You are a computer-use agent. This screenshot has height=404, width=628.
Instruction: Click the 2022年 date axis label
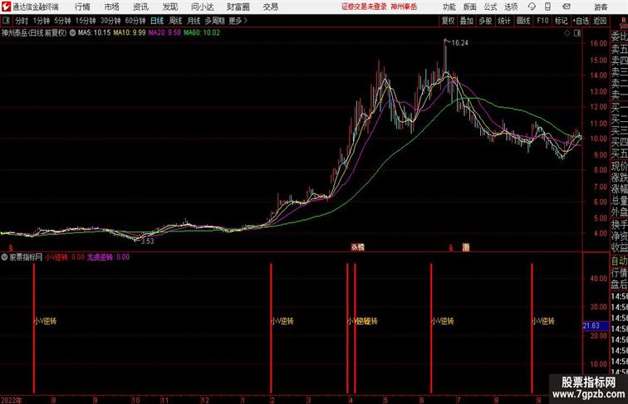[12, 400]
